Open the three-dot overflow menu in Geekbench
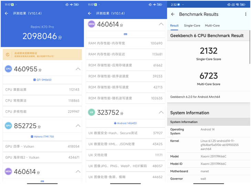Viewport: 251px width, 186px height. point(245,14)
